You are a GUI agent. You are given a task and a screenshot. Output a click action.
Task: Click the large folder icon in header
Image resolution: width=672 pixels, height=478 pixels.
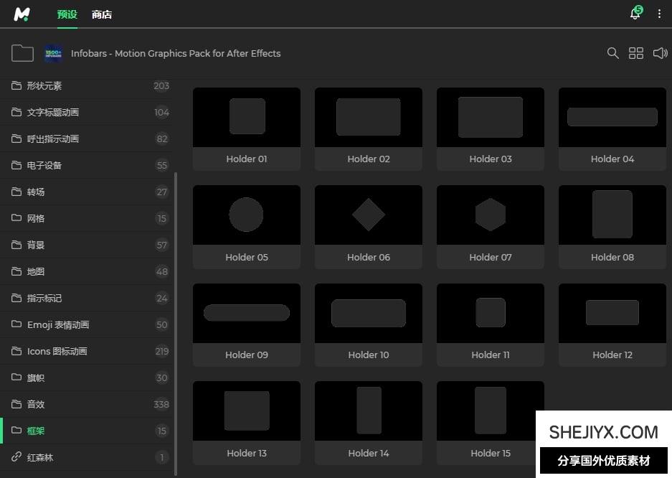23,53
